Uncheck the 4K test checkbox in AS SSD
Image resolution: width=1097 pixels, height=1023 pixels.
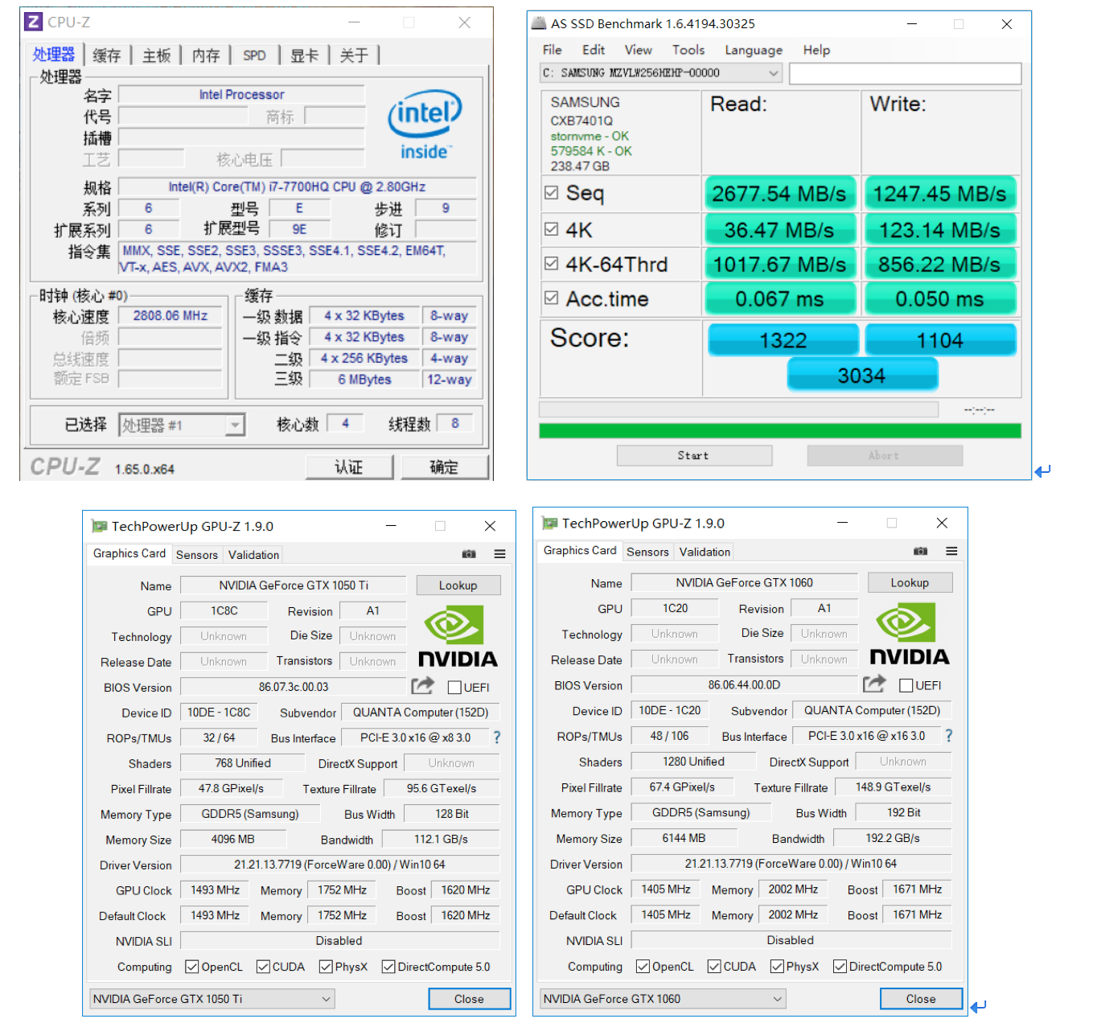tap(551, 229)
